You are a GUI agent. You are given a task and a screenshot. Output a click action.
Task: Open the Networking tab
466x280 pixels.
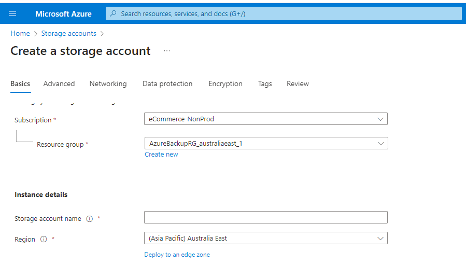click(x=108, y=84)
